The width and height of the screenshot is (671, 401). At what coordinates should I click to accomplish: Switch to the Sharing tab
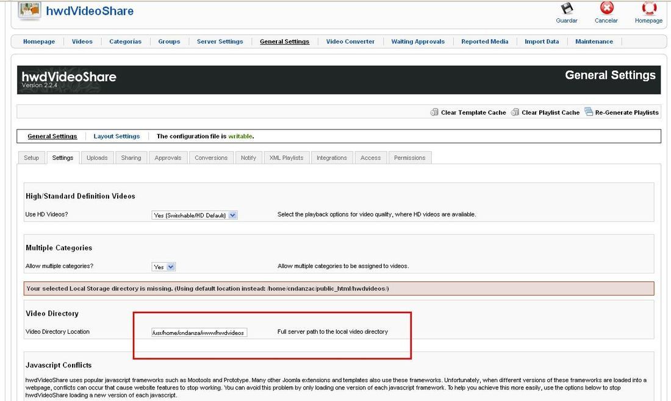[x=131, y=157]
